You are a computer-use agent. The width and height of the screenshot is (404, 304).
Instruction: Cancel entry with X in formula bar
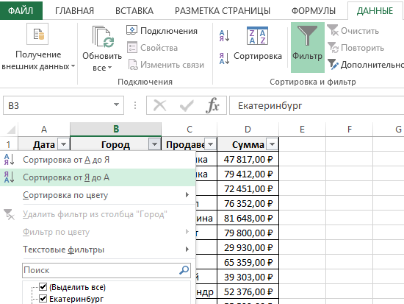click(159, 105)
